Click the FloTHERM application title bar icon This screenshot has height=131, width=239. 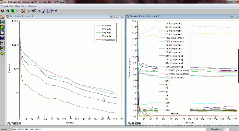(1, 2)
